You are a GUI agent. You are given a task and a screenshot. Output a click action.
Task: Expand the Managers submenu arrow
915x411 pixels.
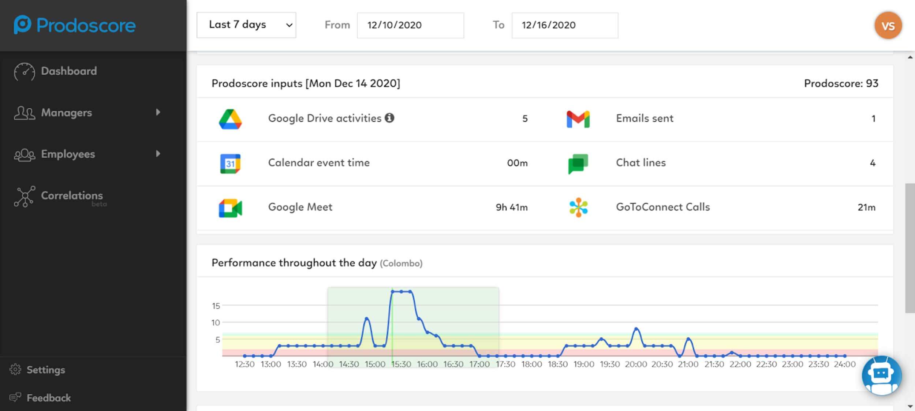[158, 112]
